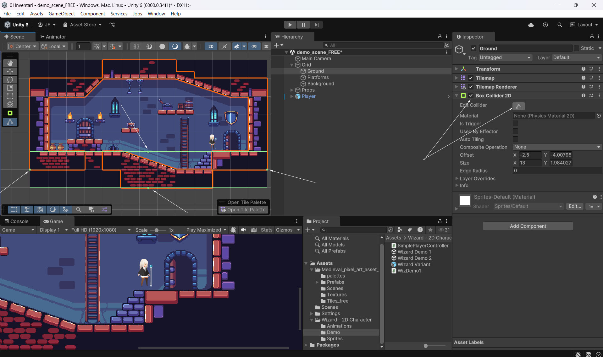This screenshot has width=603, height=357.
Task: Enable the Is Trigger checkbox
Action: 515,124
